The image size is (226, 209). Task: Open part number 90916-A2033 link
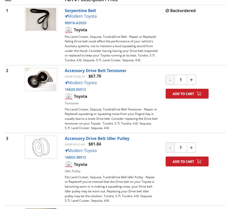[76, 23]
